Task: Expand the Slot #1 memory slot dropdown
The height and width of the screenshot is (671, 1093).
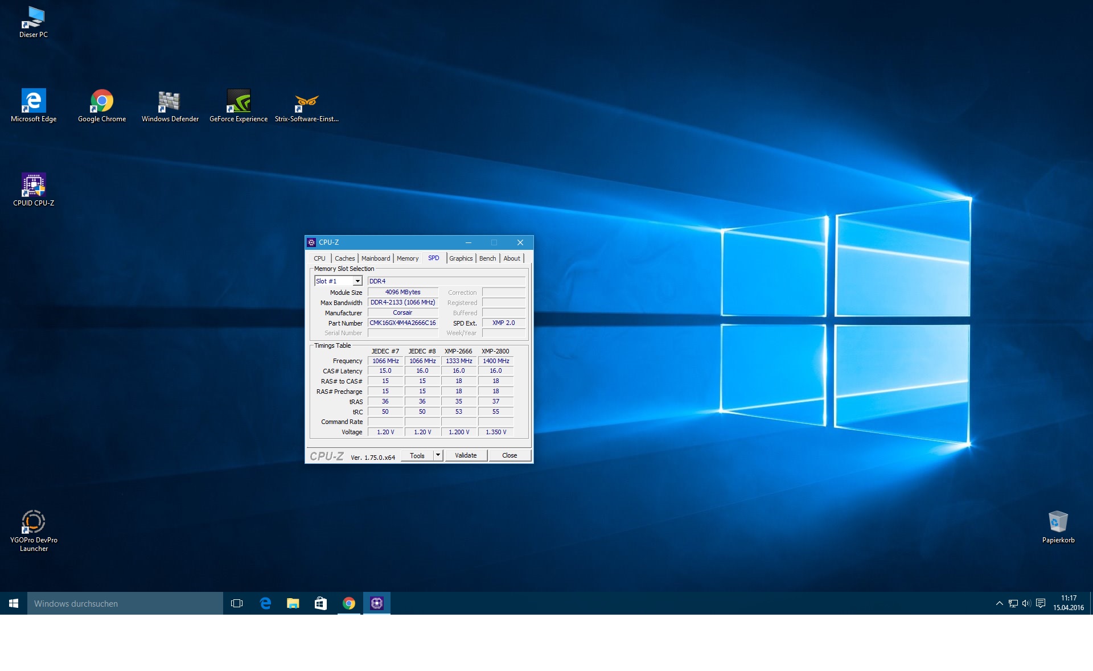Action: 358,281
